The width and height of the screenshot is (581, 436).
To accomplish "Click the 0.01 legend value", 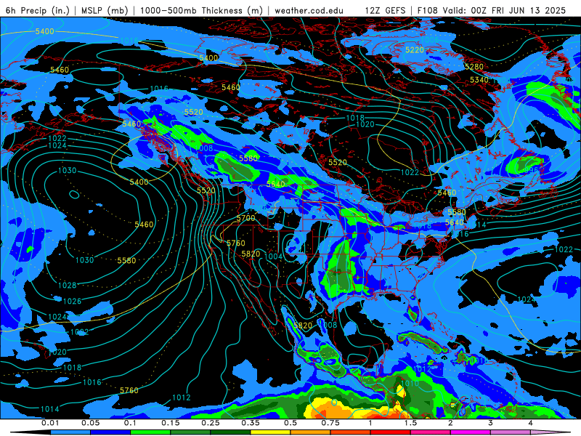I will (x=50, y=423).
